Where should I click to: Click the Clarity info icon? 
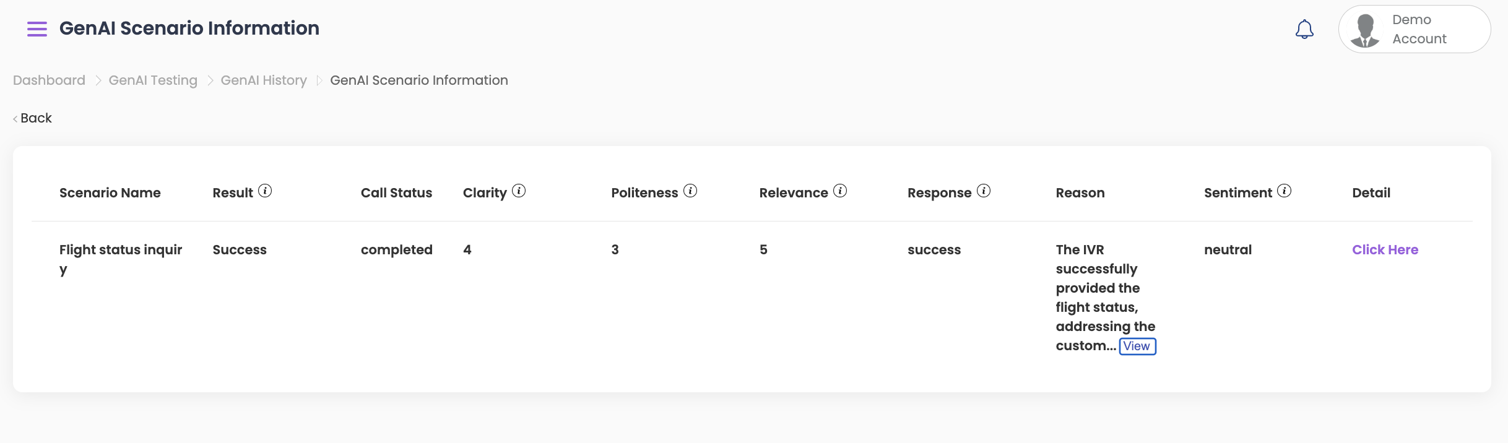(519, 191)
